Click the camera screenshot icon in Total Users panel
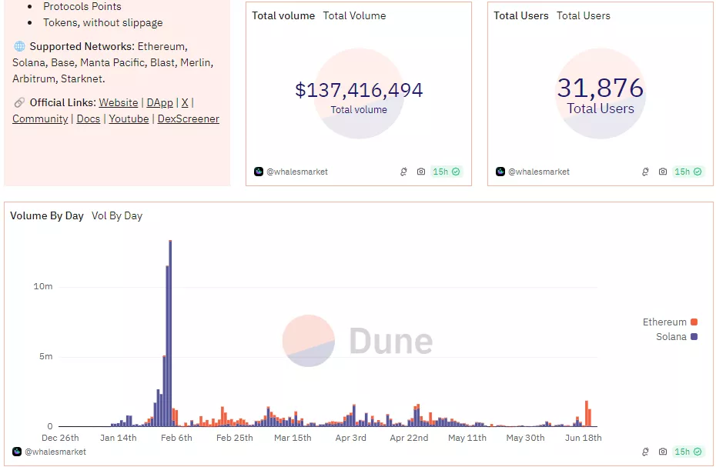716x467 pixels. pyautogui.click(x=663, y=172)
